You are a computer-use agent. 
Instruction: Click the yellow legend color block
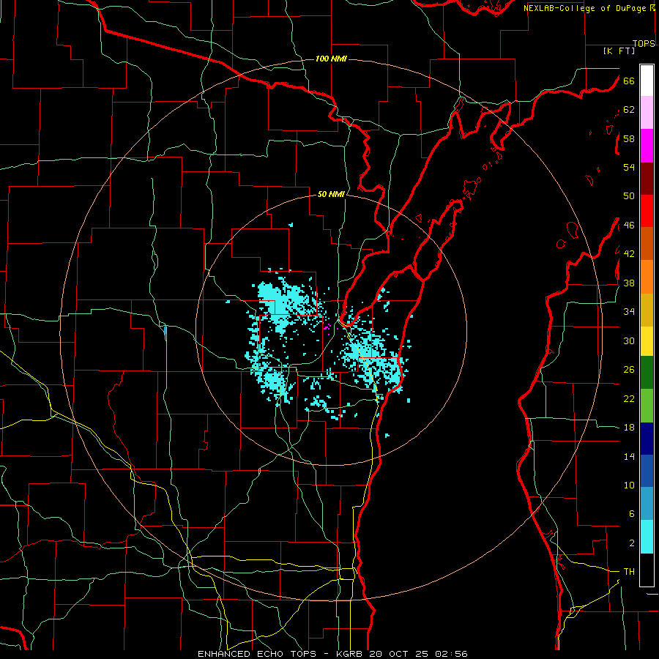tap(647, 341)
